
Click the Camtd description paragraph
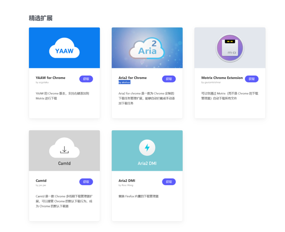[x=64, y=201]
